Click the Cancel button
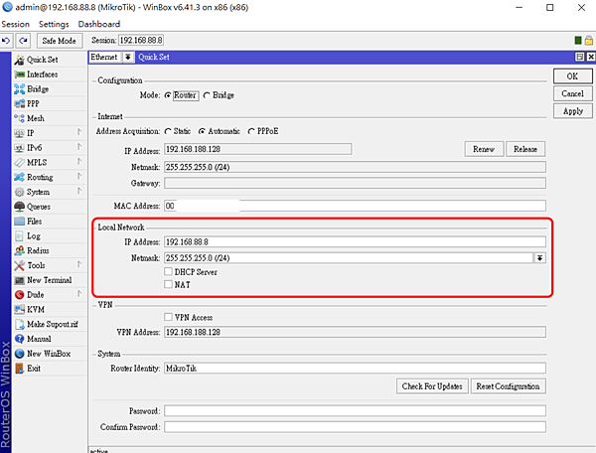The width and height of the screenshot is (596, 453). click(x=572, y=93)
